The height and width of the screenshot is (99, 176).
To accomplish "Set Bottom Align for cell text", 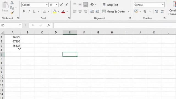I will click(x=85, y=5).
